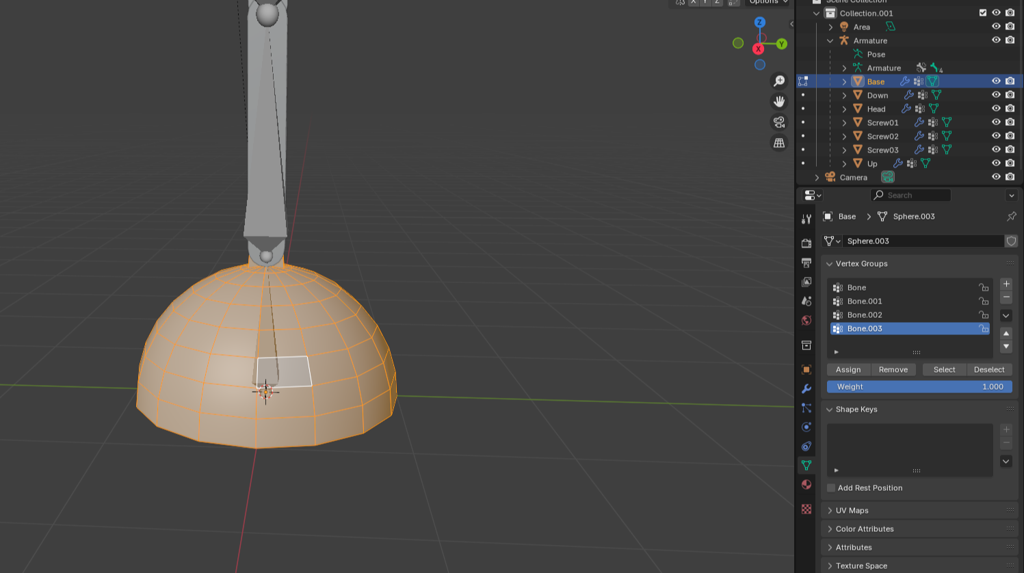
Task: Expand the Camera outliner item
Action: click(817, 177)
